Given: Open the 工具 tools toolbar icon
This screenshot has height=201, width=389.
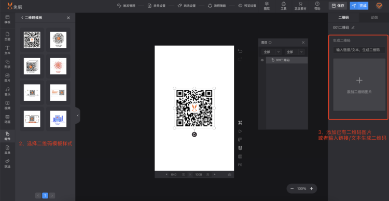Looking at the screenshot, I should [x=284, y=6].
